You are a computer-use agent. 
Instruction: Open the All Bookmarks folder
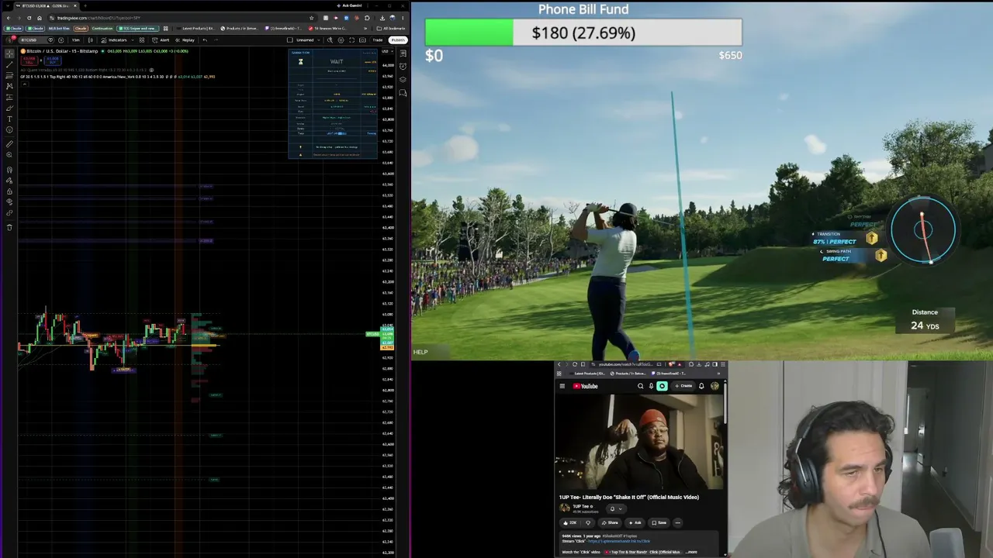[x=392, y=29]
